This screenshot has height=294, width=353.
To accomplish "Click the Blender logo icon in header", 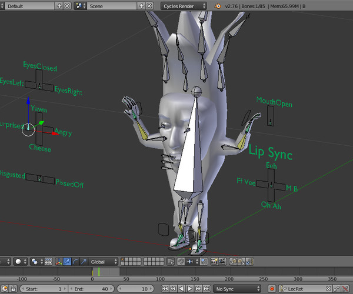I will pyautogui.click(x=218, y=5).
